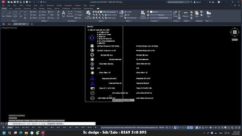Activate the Trim command
This screenshot has width=242, height=136.
click(x=51, y=12)
